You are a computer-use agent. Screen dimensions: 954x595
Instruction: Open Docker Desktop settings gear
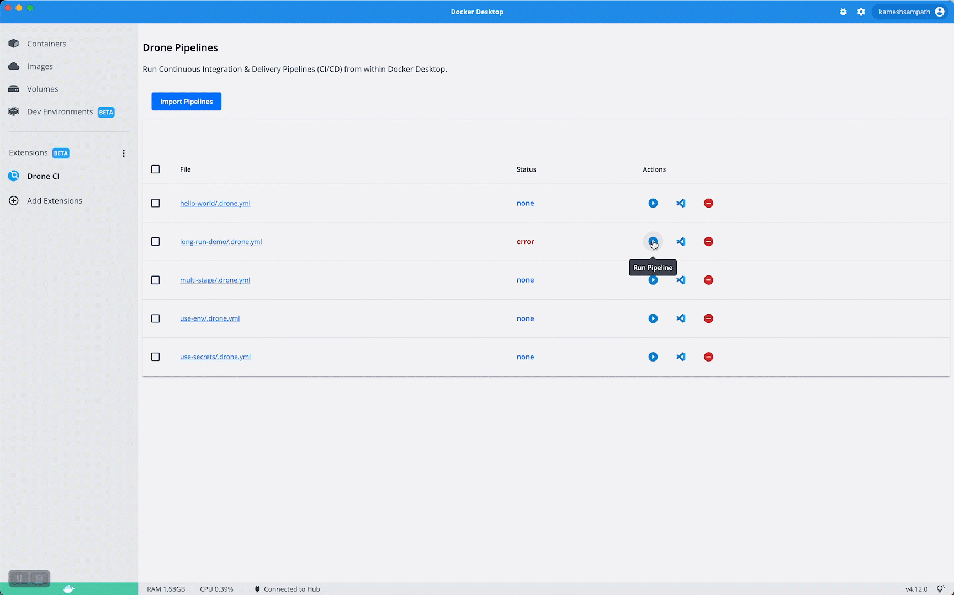tap(861, 12)
